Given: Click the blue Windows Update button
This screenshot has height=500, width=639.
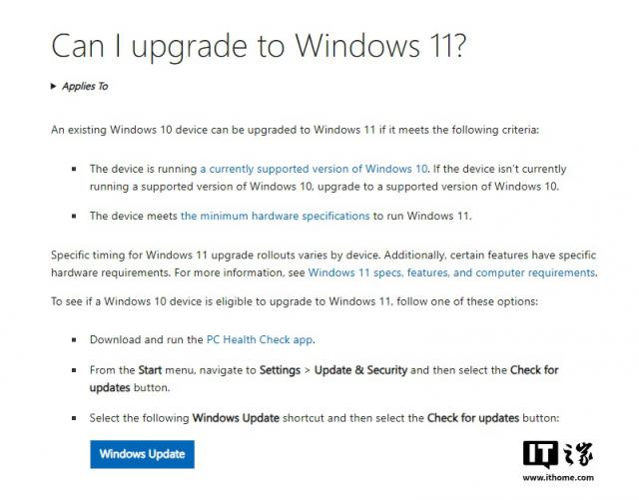Looking at the screenshot, I should (142, 454).
